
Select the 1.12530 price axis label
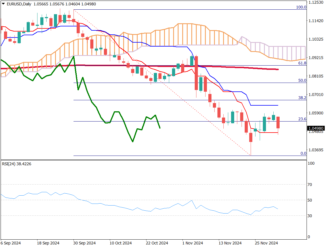(316, 2)
